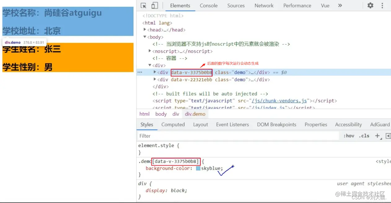Open the AdGuard pane tab

(x=380, y=124)
